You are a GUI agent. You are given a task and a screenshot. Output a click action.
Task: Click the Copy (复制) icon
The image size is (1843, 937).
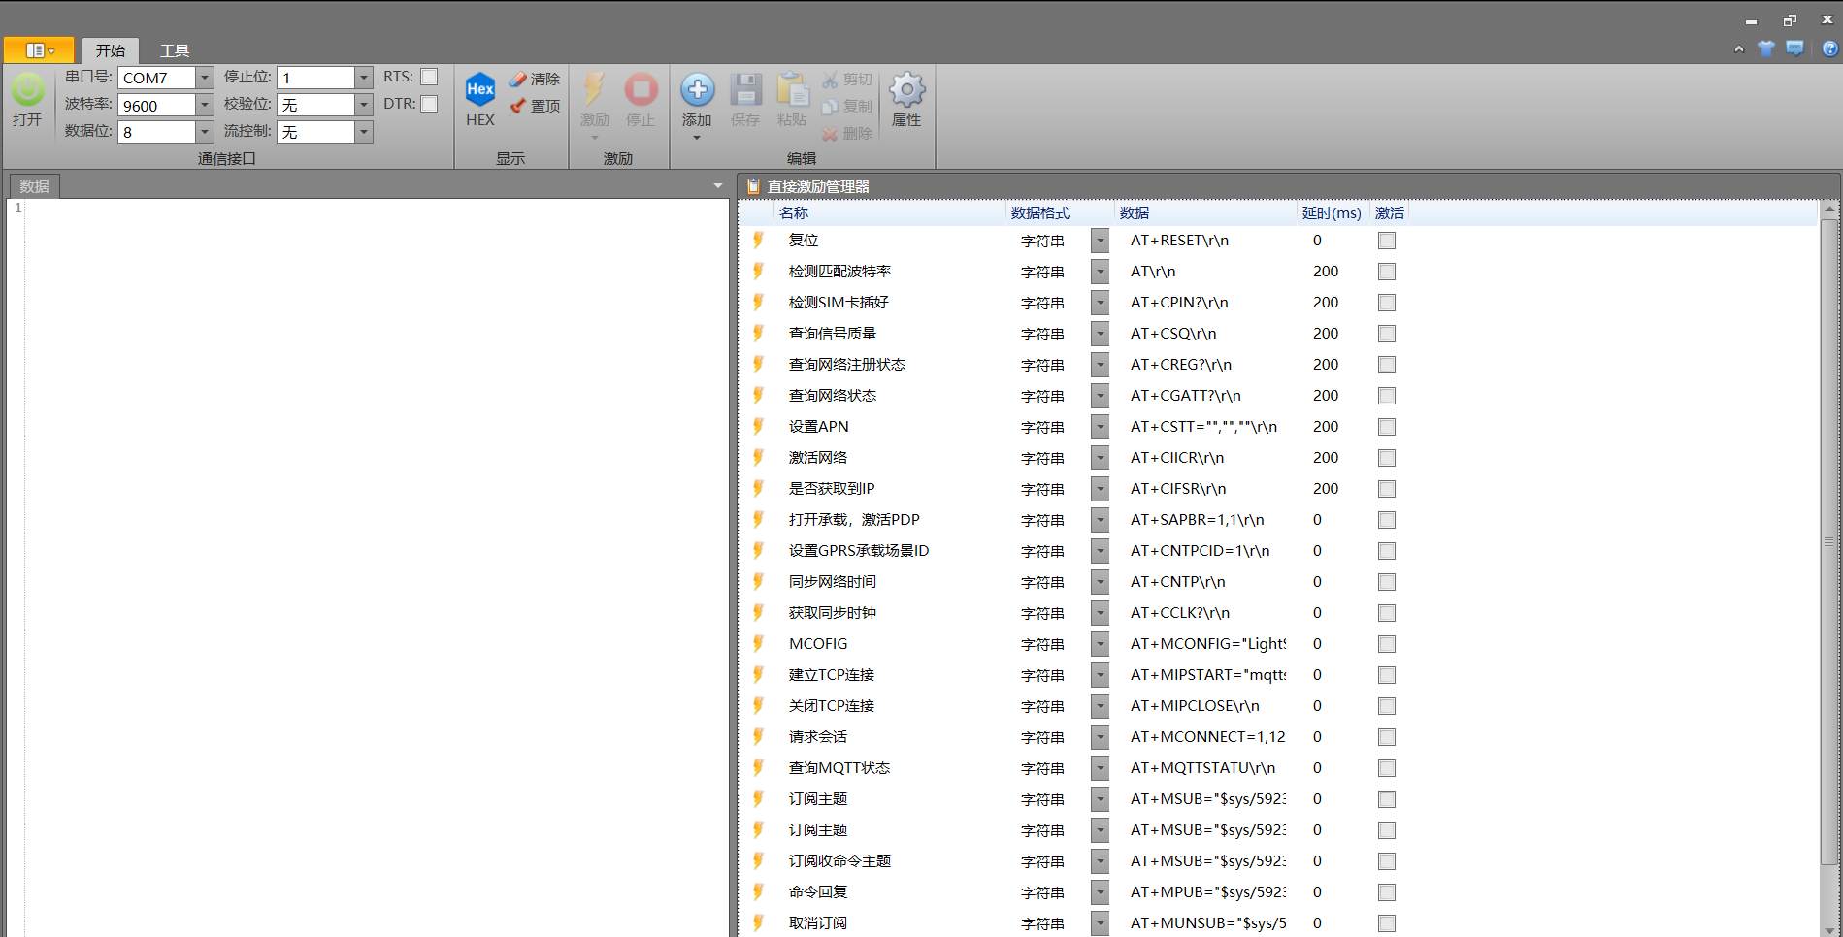coord(830,106)
